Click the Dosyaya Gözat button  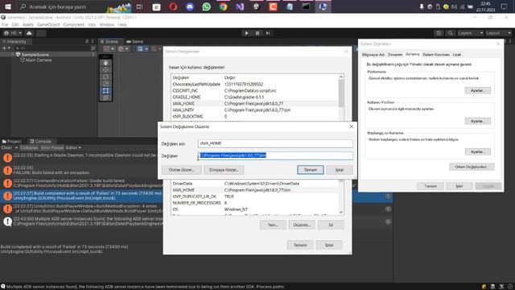pos(224,170)
